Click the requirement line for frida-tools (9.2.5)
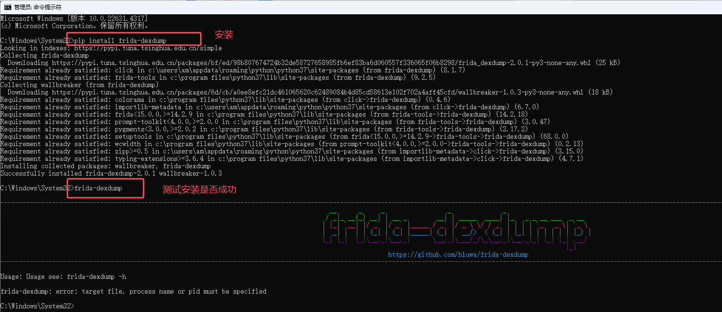 point(218,77)
